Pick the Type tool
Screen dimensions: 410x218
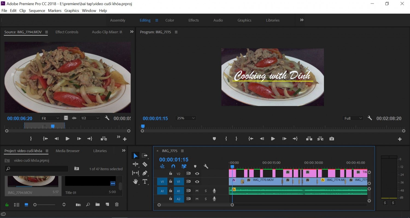pyautogui.click(x=145, y=181)
